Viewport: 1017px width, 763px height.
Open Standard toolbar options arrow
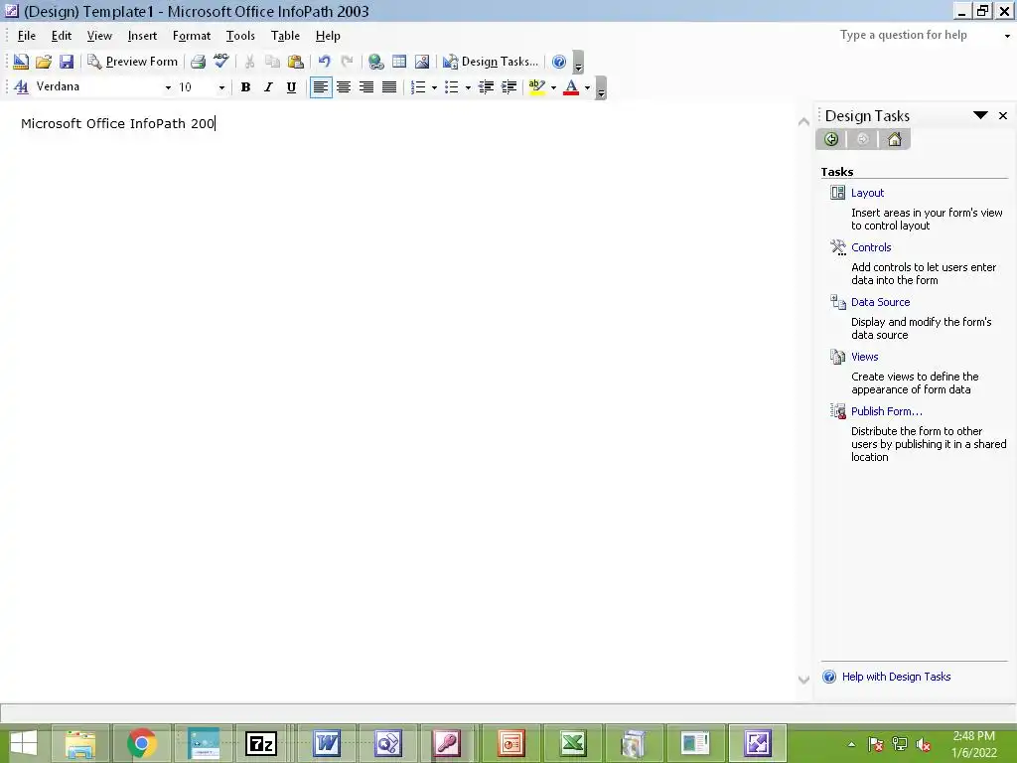point(579,63)
